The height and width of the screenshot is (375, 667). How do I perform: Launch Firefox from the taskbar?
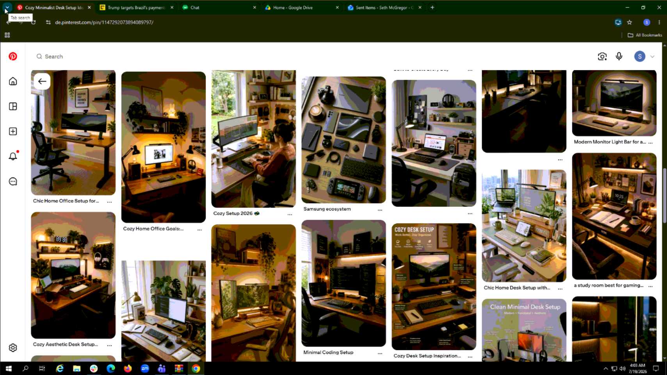[x=128, y=368]
